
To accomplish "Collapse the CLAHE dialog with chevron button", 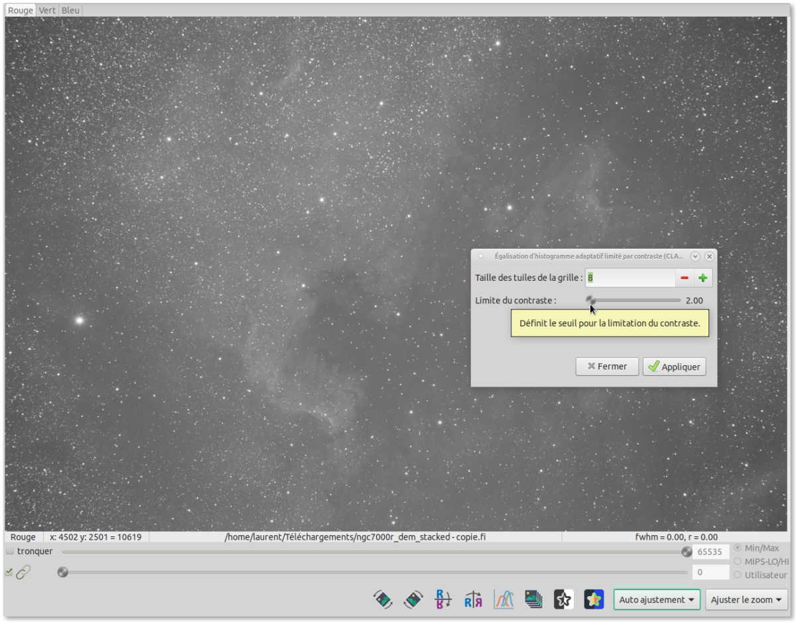I will [695, 256].
